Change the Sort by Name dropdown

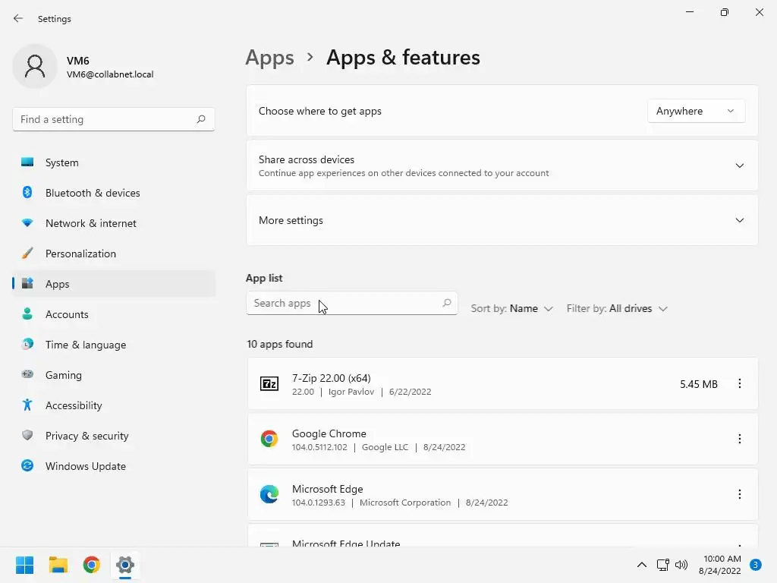point(512,309)
